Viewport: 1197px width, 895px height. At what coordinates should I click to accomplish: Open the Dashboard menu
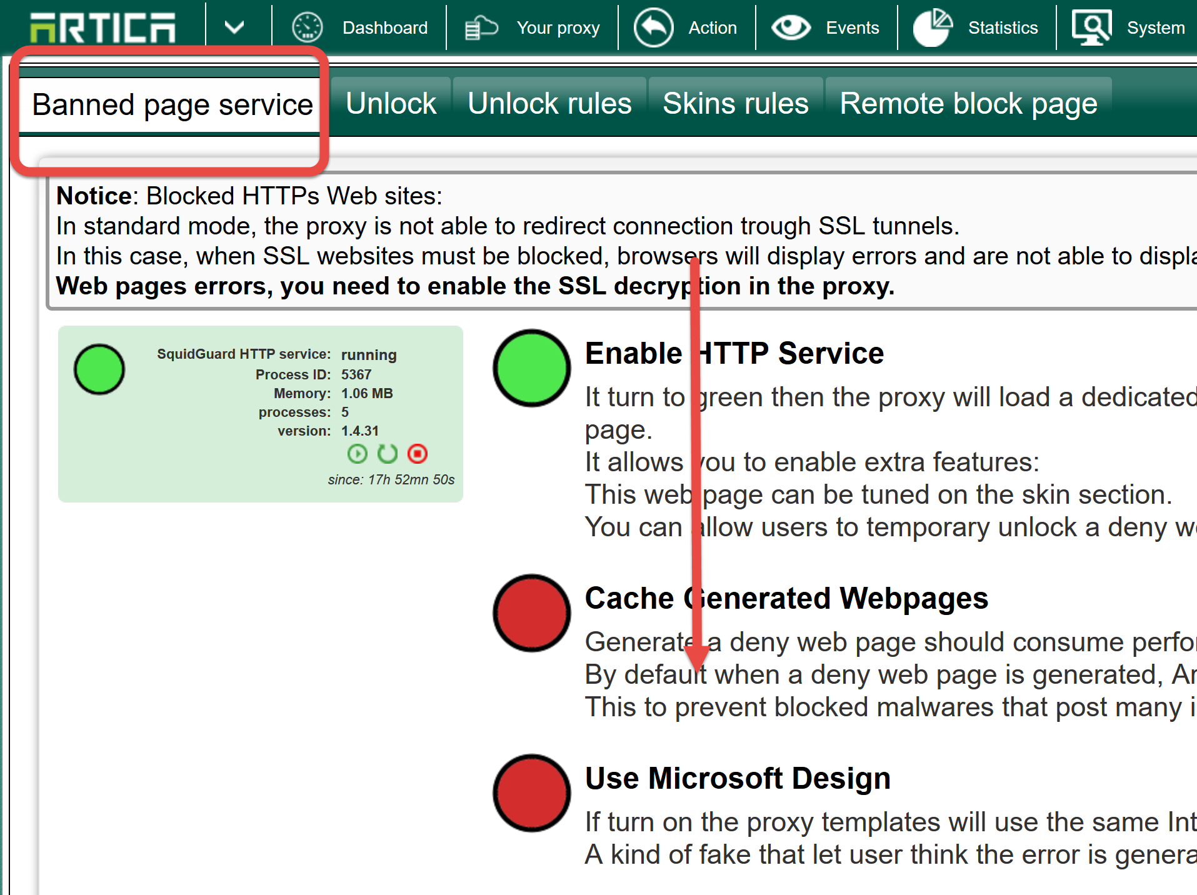pos(385,27)
